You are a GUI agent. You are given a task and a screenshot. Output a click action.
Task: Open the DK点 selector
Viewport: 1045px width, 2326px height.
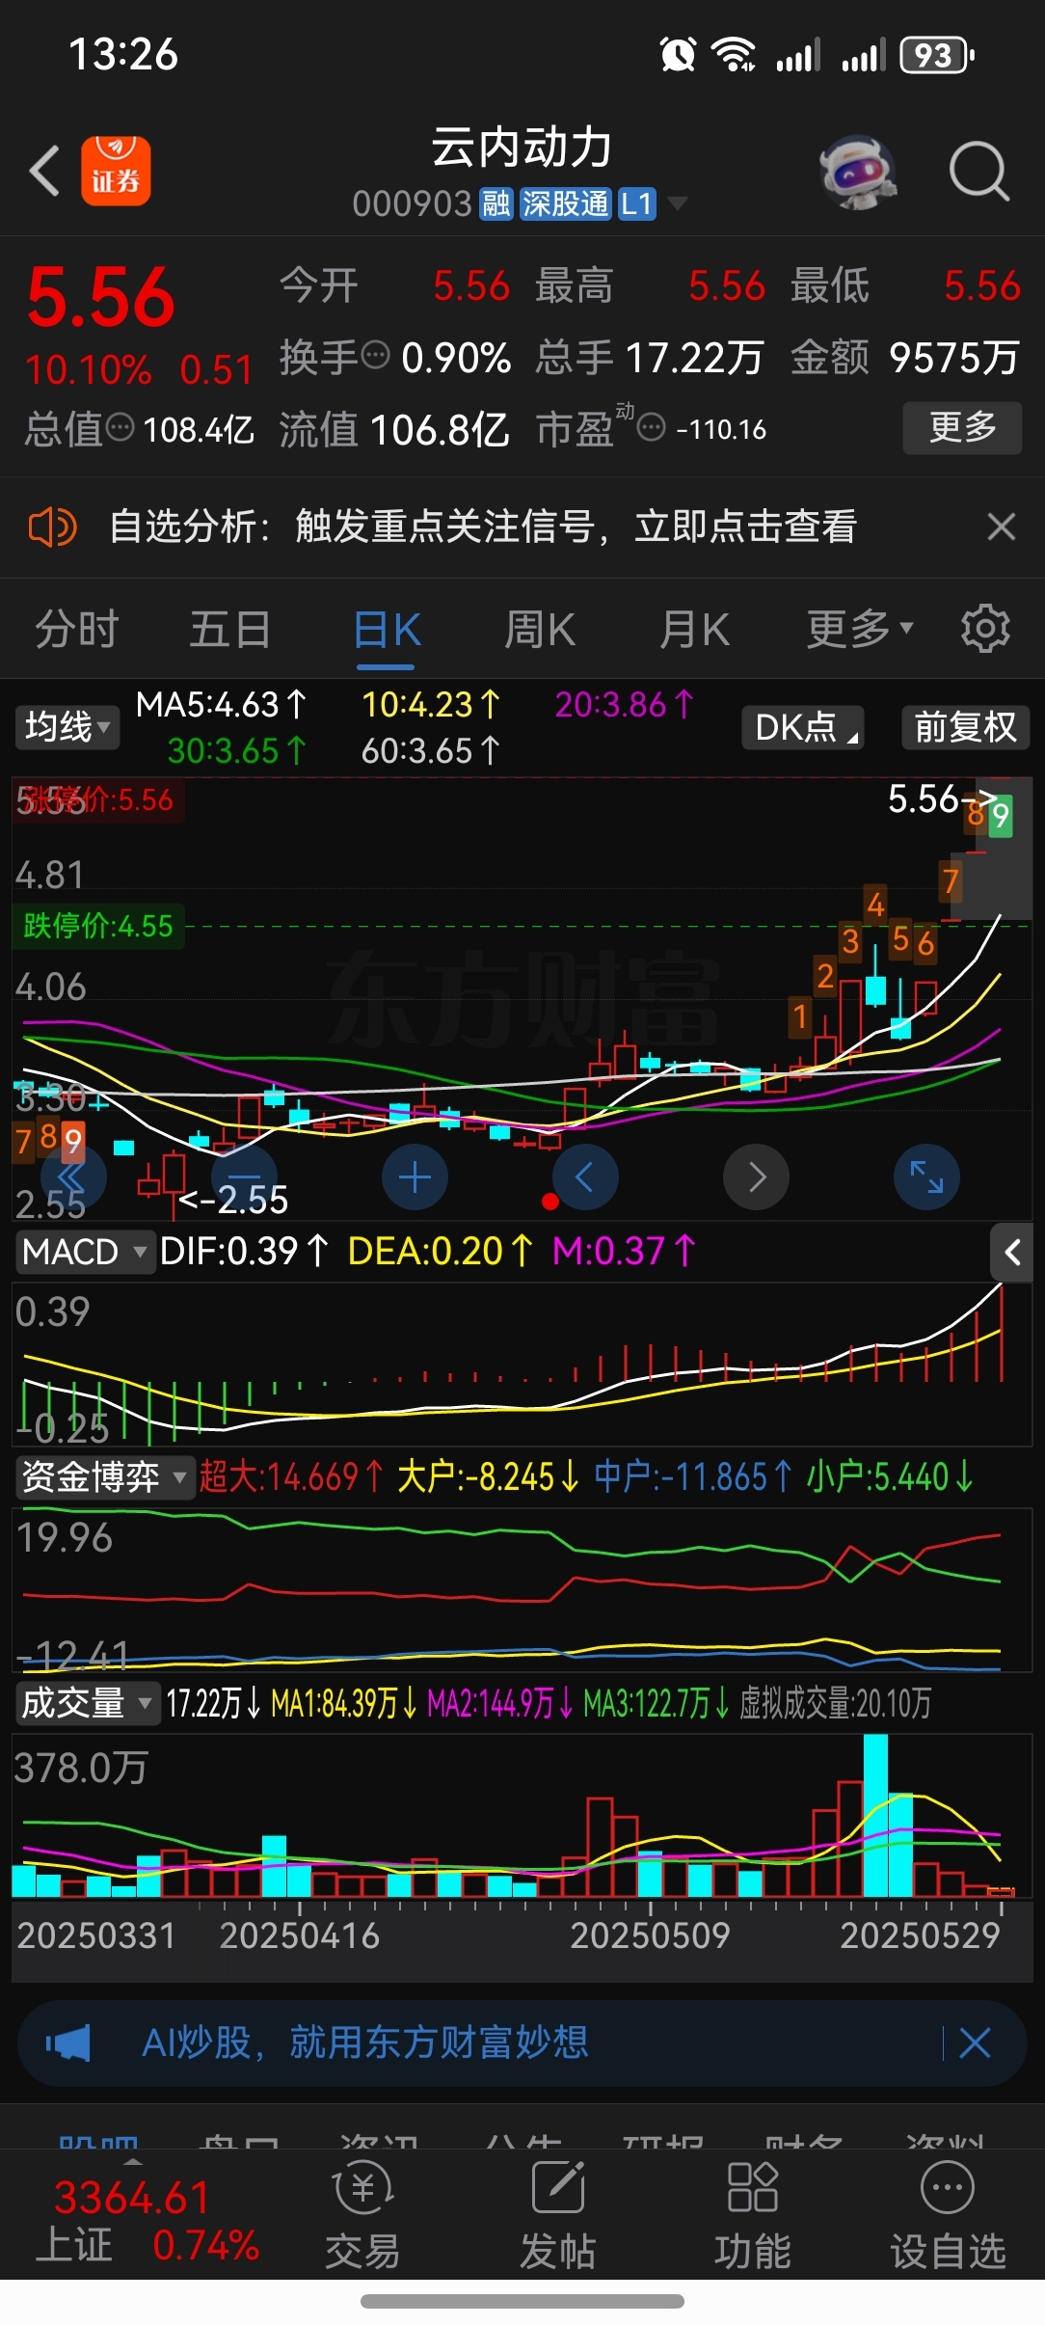[803, 727]
